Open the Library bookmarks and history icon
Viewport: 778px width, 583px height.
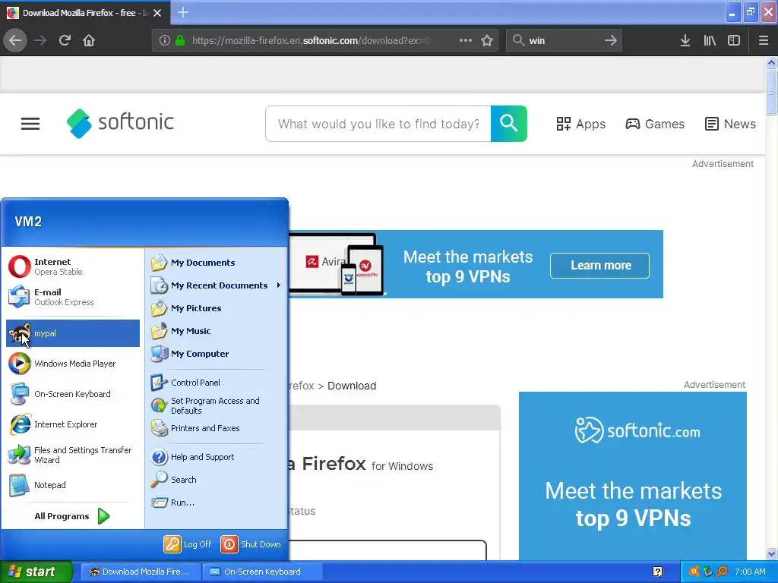pos(710,40)
